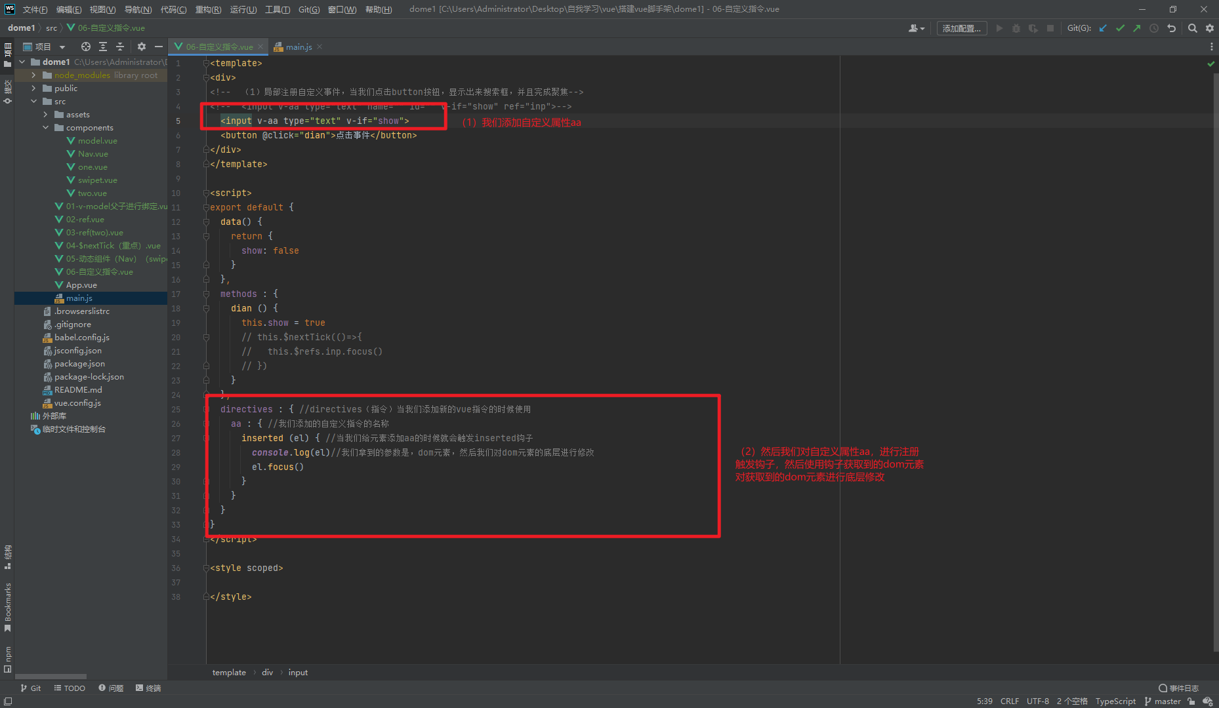Open project panel options gear
This screenshot has height=708, width=1219.
click(142, 47)
